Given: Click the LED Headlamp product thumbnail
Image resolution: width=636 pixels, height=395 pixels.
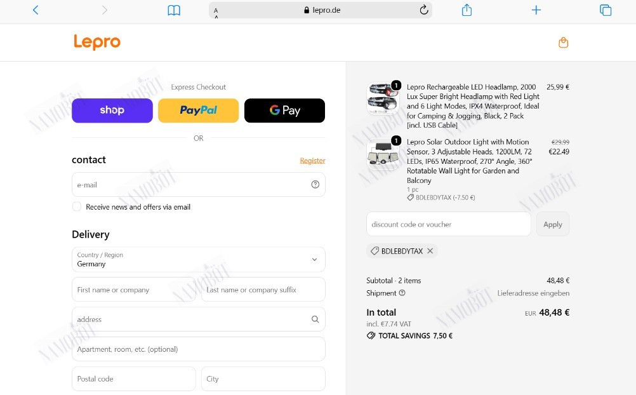Looking at the screenshot, I should click(383, 98).
